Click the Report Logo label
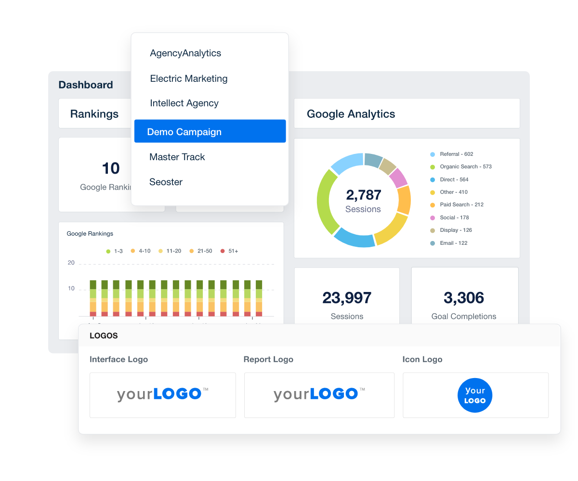578x481 pixels. point(268,359)
